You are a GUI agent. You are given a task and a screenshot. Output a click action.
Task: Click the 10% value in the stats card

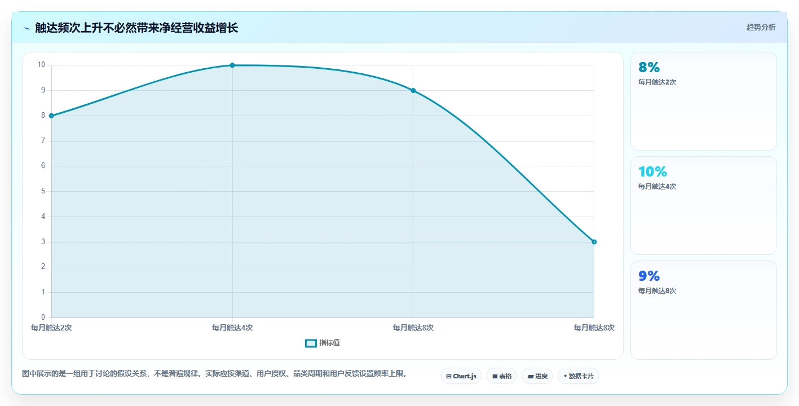pos(652,171)
